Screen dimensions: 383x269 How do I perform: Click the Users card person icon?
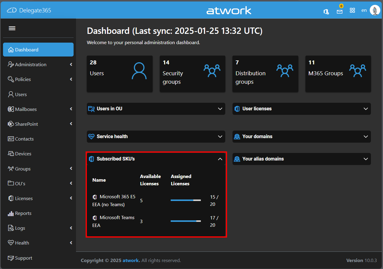pos(139,71)
